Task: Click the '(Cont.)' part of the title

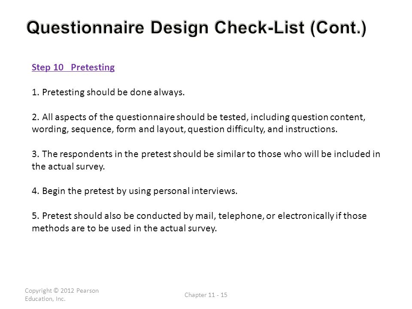Action: point(338,28)
